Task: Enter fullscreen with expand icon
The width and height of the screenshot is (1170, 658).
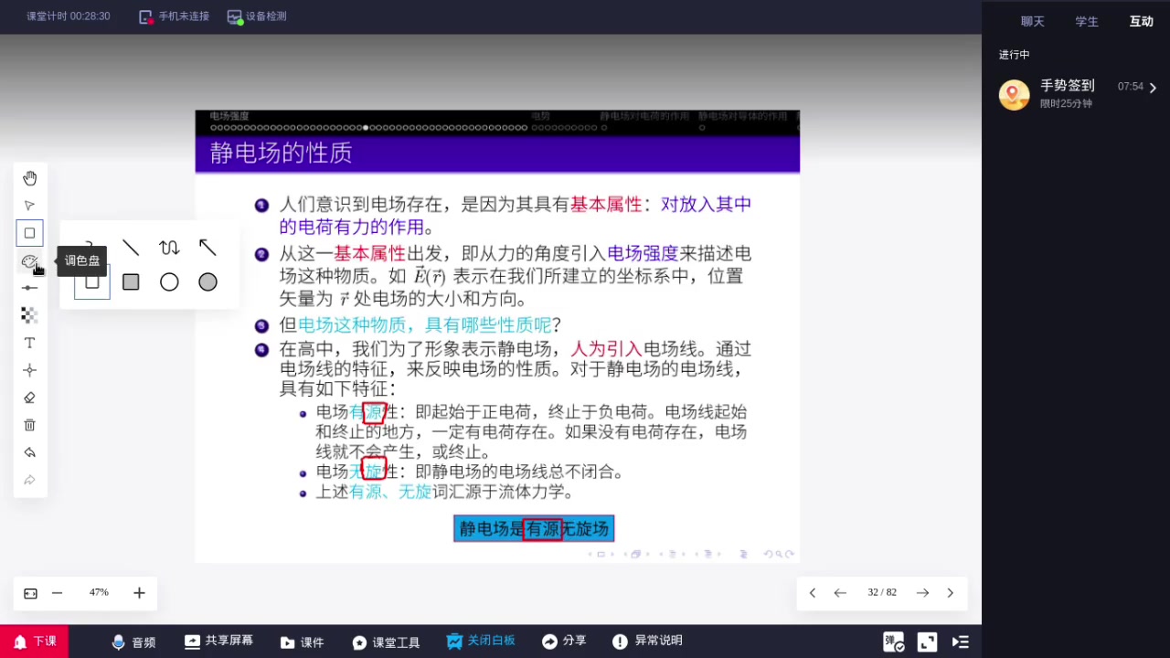Action: point(927,642)
